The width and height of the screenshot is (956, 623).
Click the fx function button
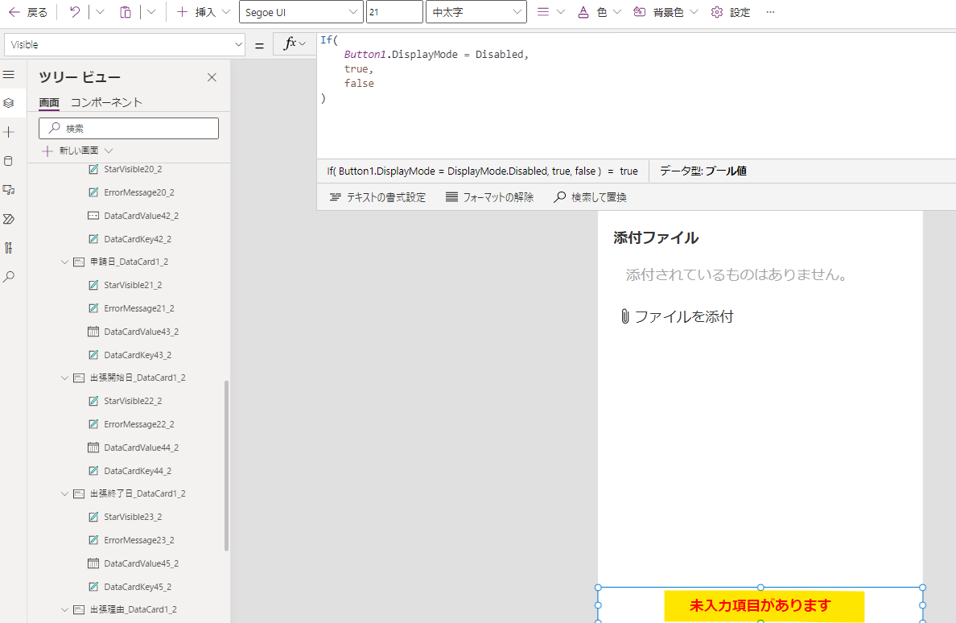click(x=295, y=43)
